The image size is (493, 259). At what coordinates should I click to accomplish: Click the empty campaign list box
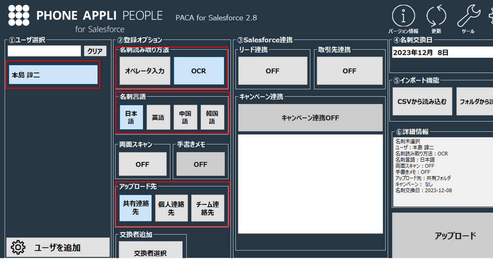click(310, 184)
